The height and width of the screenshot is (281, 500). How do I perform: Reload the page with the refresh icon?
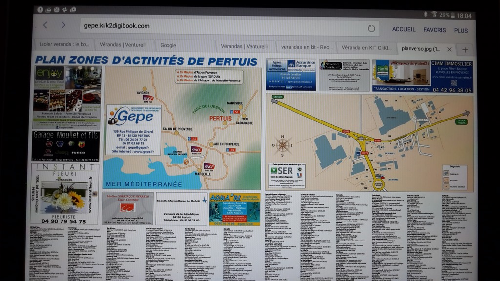pyautogui.click(x=371, y=29)
